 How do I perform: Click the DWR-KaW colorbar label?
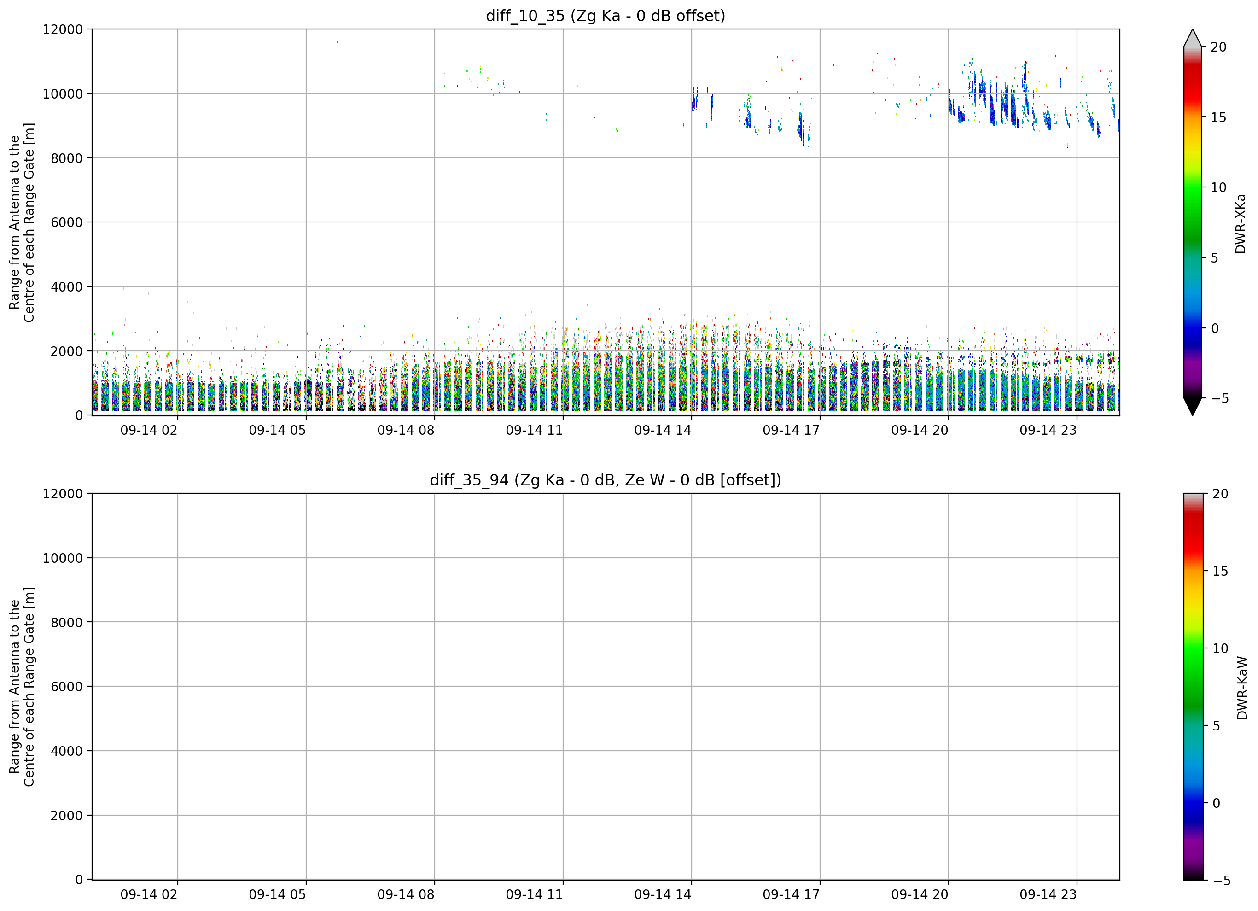[1242, 688]
